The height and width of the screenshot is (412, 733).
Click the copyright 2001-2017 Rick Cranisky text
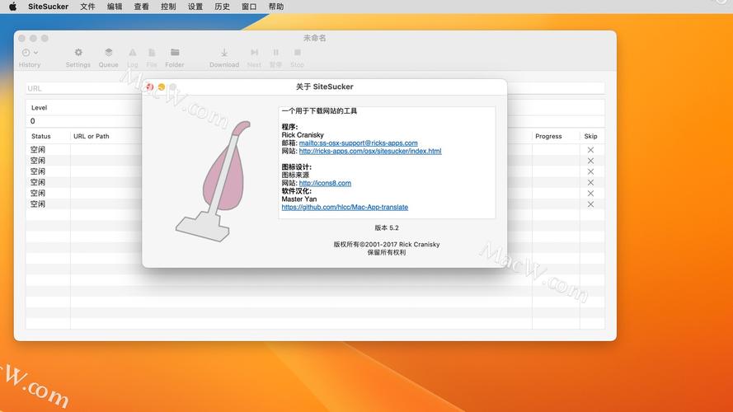click(x=387, y=244)
